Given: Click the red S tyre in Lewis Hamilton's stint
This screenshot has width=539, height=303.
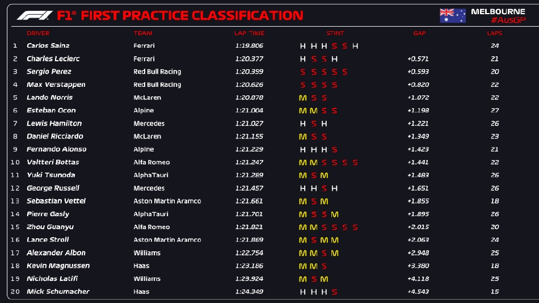Looking at the screenshot, I should (x=313, y=124).
